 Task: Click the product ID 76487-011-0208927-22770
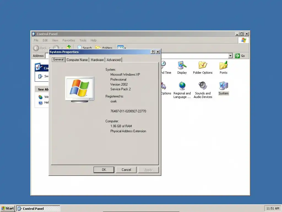pyautogui.click(x=128, y=111)
